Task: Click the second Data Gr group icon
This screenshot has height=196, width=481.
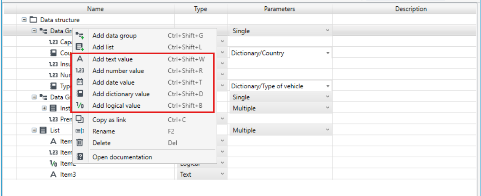Action: 43,97
